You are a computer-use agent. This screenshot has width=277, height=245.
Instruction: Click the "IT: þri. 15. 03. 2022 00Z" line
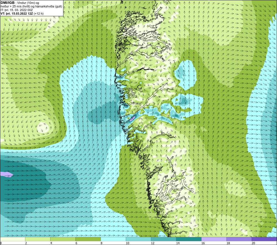(17, 10)
